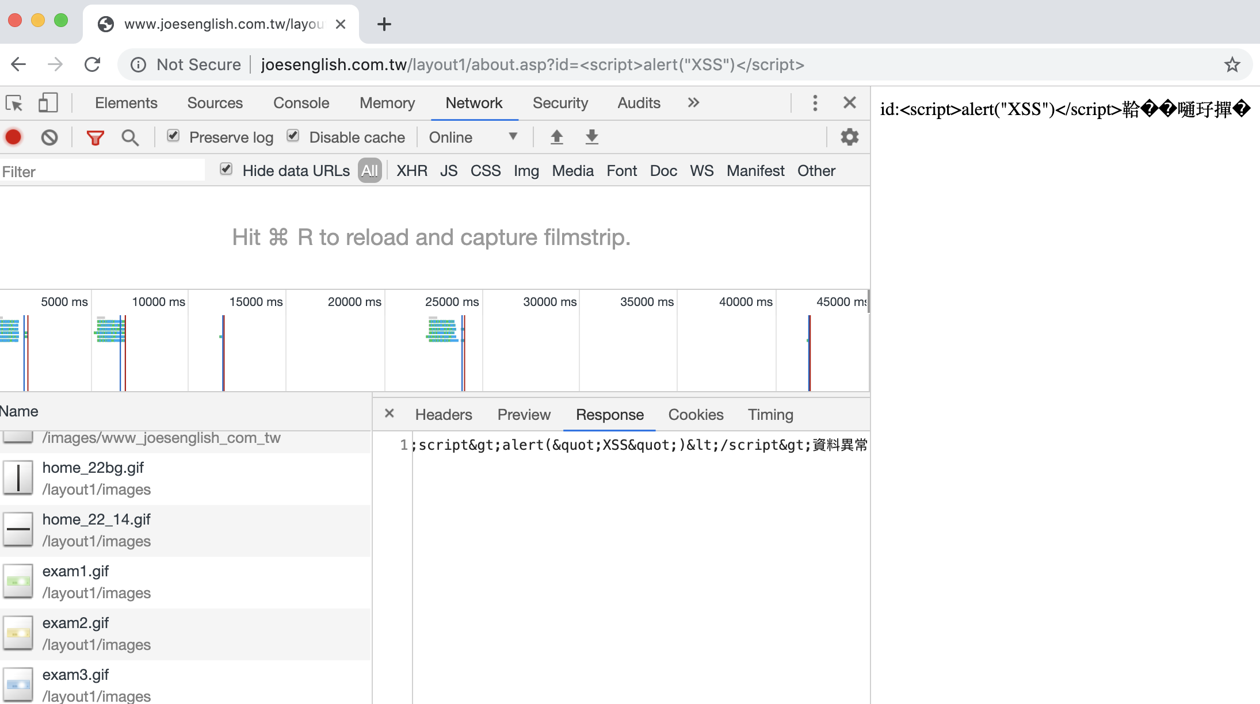Click the exam1.gif thumbnail icon

[x=18, y=581]
